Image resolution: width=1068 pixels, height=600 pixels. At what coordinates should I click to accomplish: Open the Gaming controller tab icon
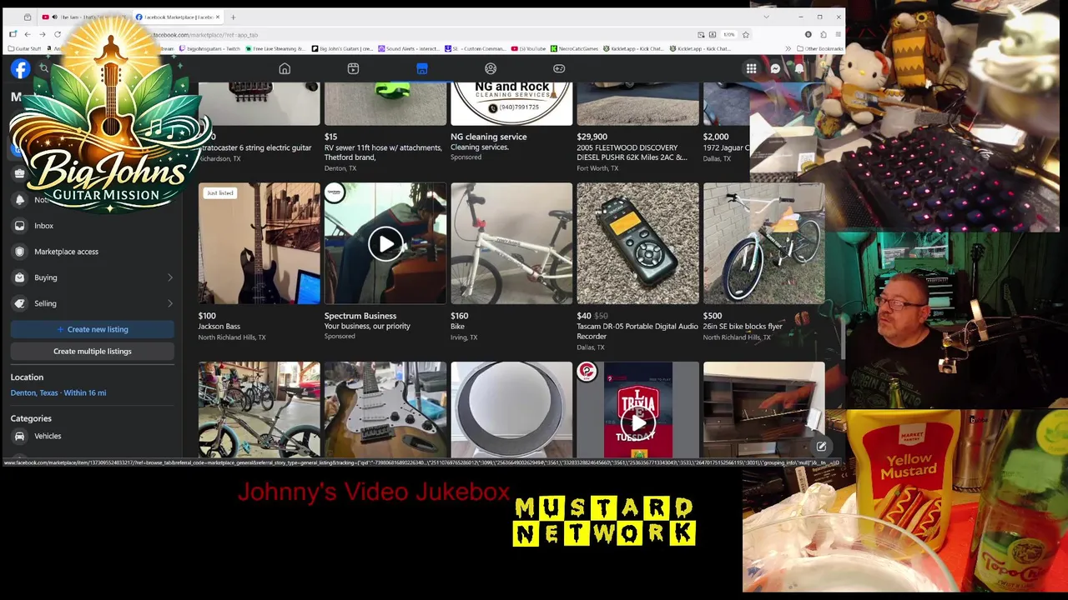click(x=559, y=69)
